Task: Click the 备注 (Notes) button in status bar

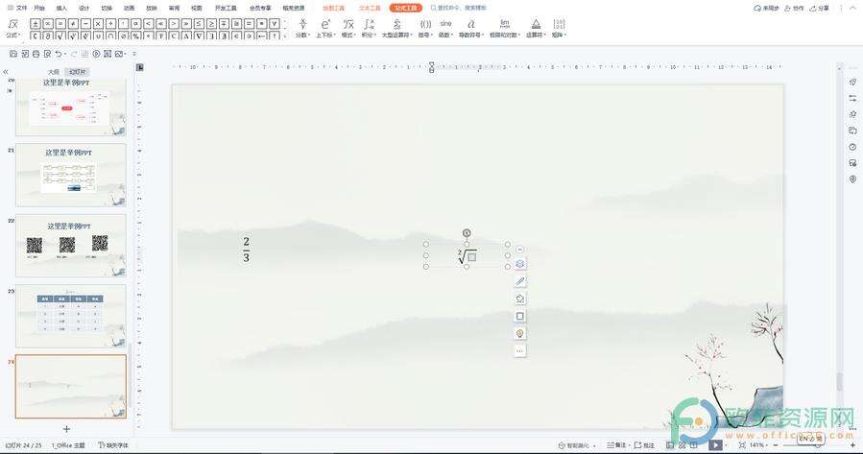Action: pos(620,445)
